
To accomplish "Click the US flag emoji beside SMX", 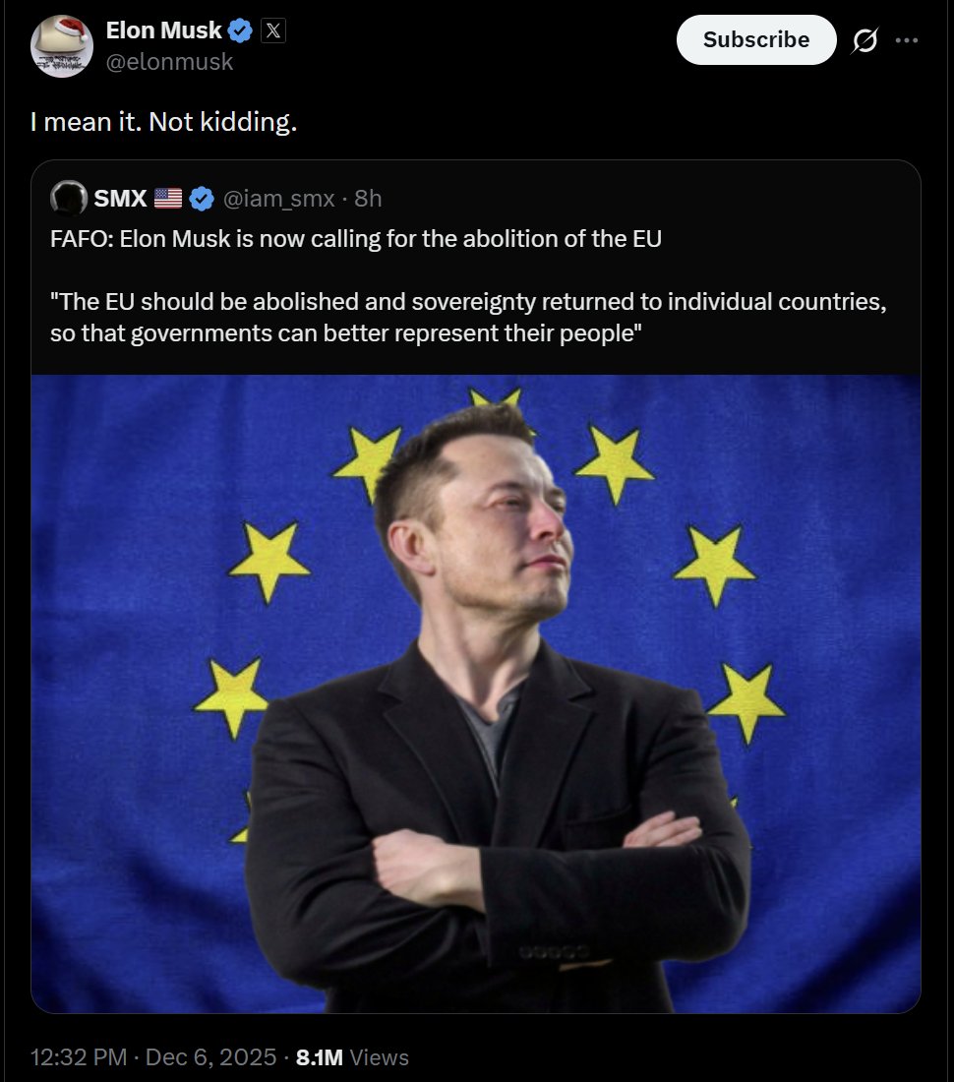I will point(167,199).
